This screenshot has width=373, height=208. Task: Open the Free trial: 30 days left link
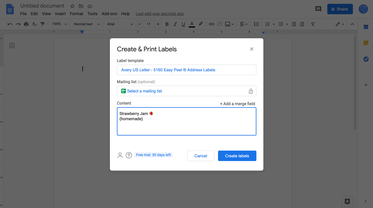click(154, 155)
